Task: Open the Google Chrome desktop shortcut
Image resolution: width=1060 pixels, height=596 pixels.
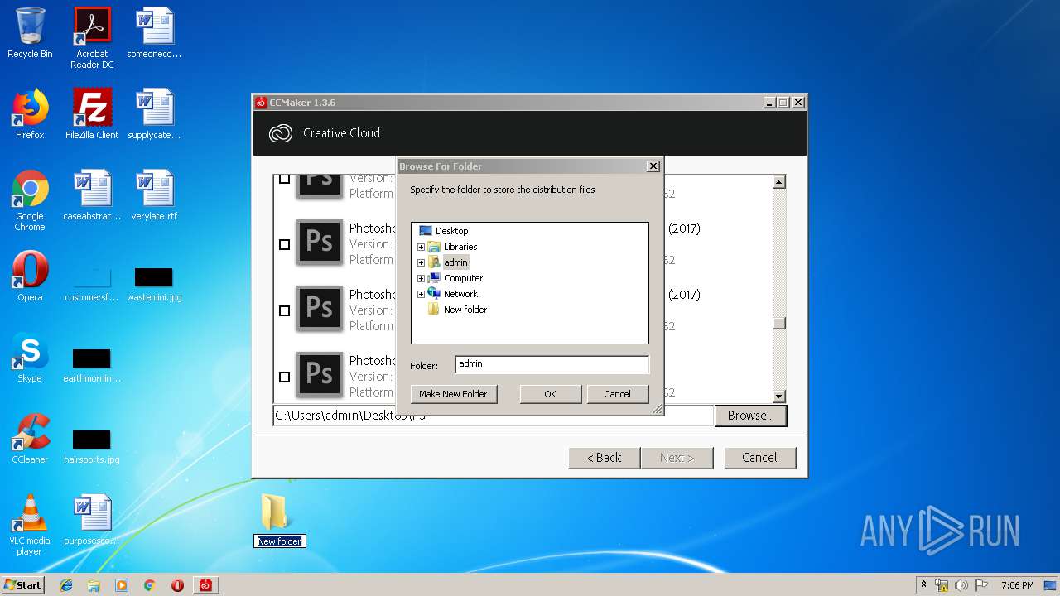Action: pyautogui.click(x=30, y=200)
